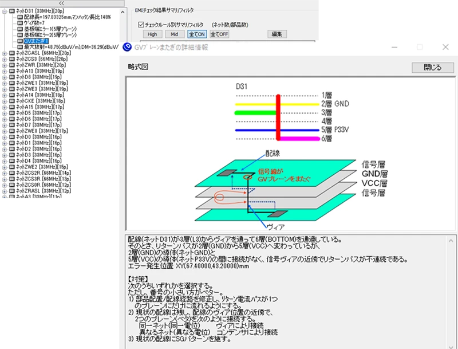Screen dimensions: 458x349
Task: Collapse the left panel with << bar
Action: (x=61, y=3)
